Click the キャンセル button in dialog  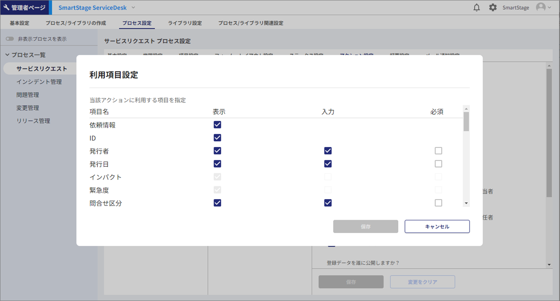pos(437,227)
